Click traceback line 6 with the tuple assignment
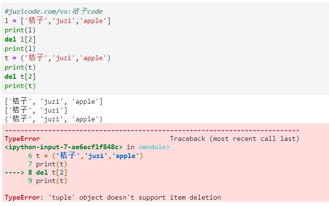This screenshot has height=206, width=329. (x=85, y=156)
